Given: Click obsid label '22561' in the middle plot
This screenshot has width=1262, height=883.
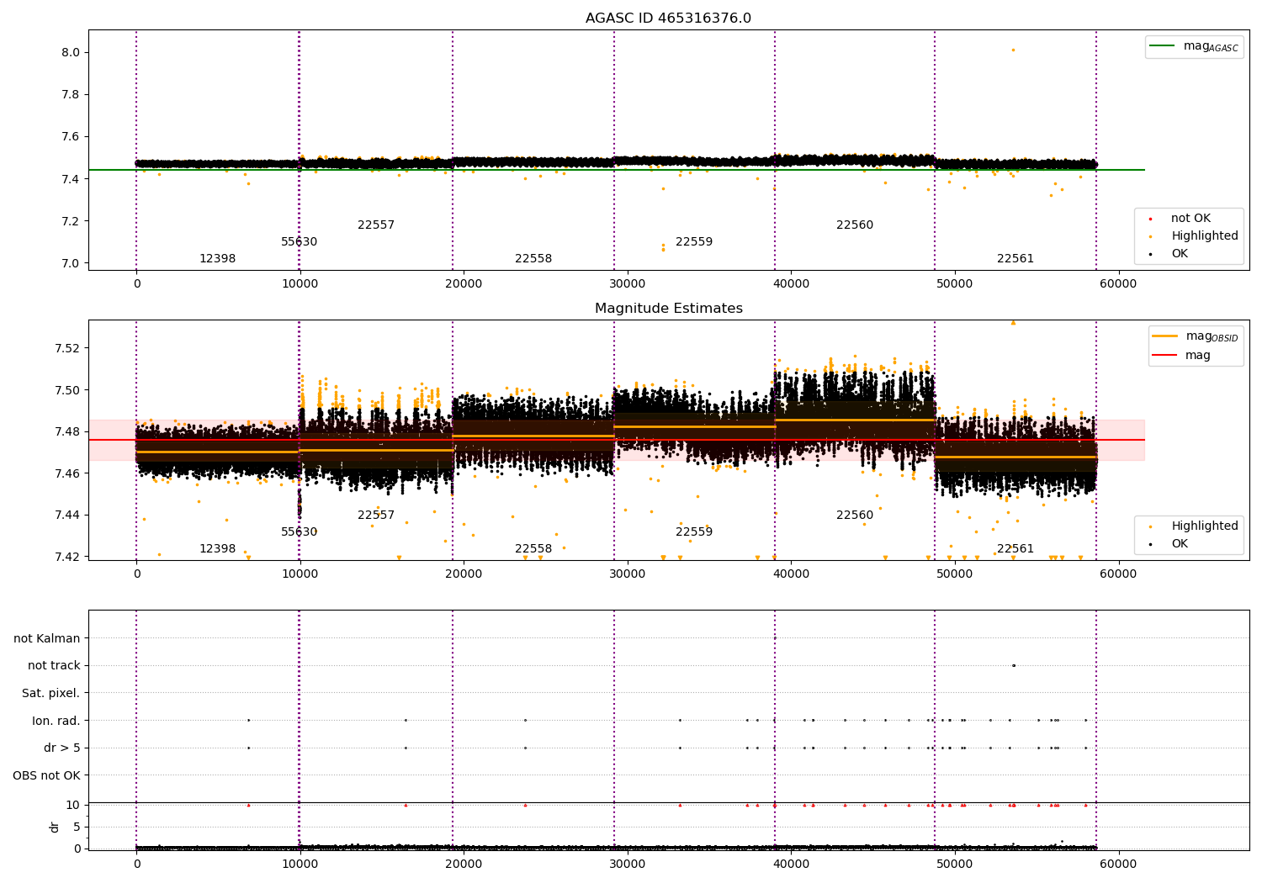Looking at the screenshot, I should coord(1015,549).
